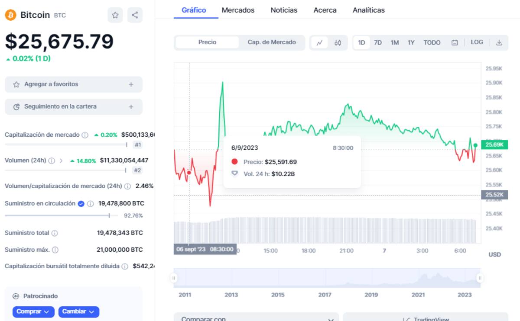Click the star favorite icon beside Bitcoin
This screenshot has width=520, height=321.
tap(115, 15)
